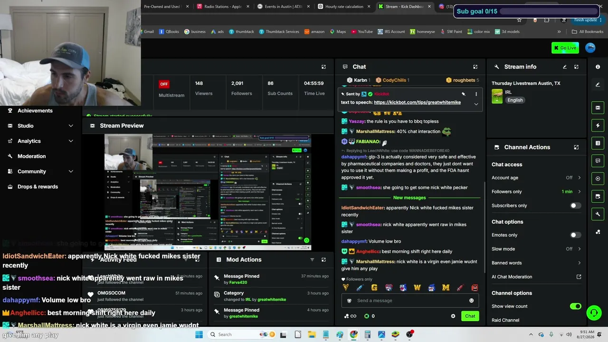Open the emoji picker in chat
The height and width of the screenshot is (342, 608).
(x=471, y=301)
